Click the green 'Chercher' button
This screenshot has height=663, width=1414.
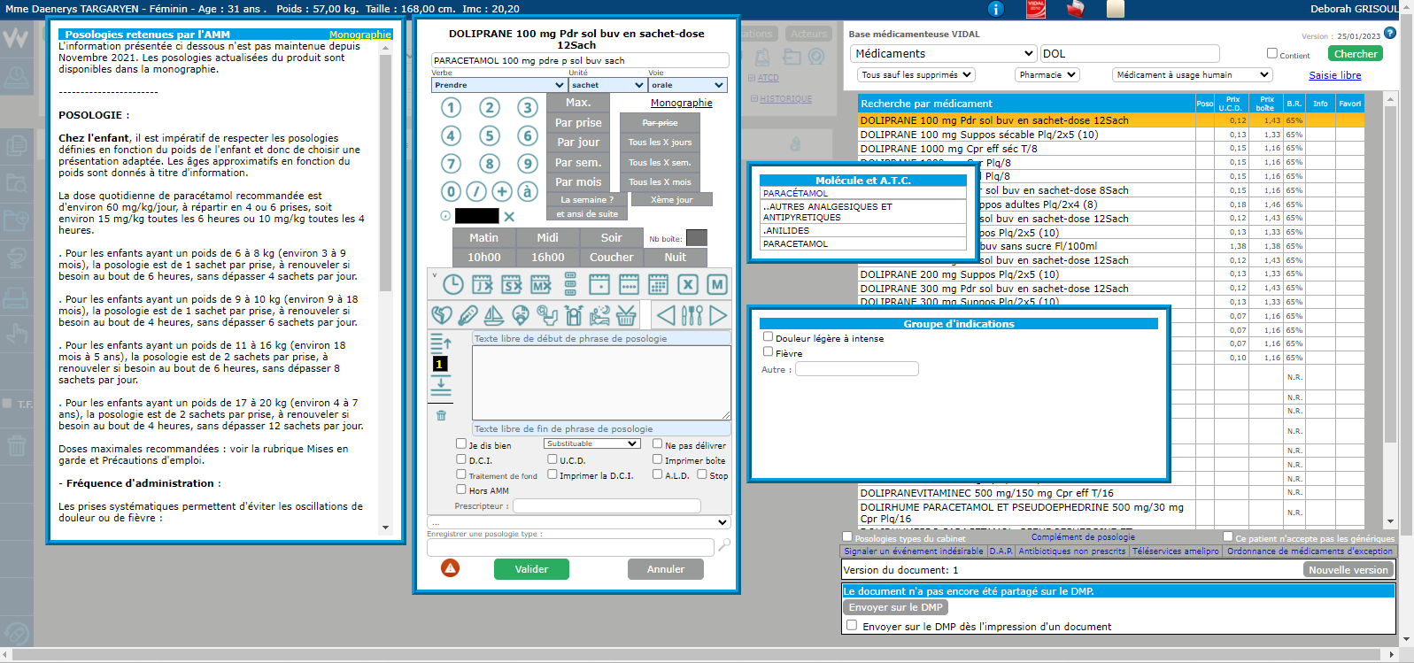click(1356, 53)
